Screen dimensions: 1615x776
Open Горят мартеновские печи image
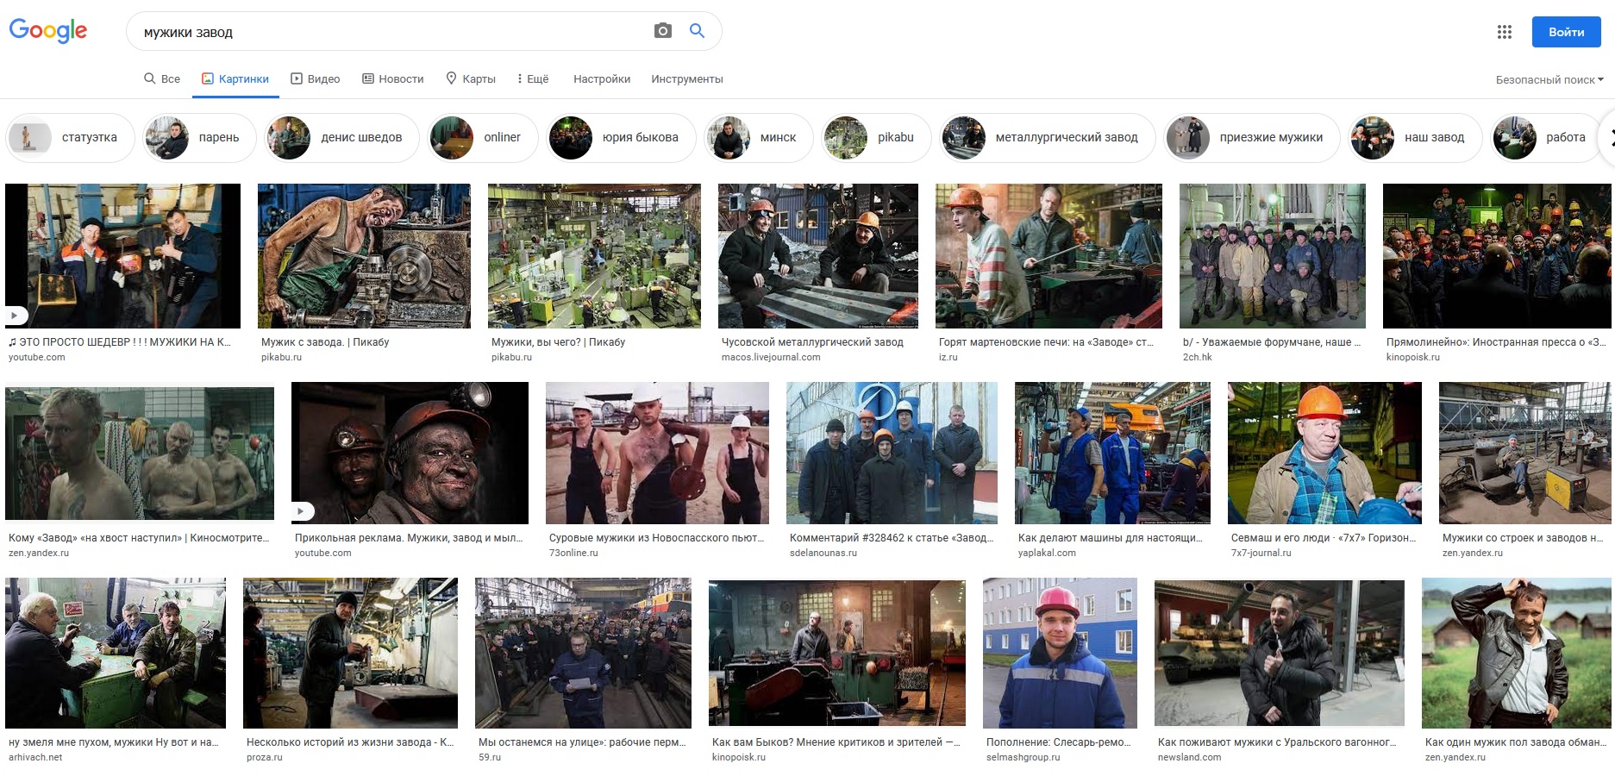coord(1048,255)
